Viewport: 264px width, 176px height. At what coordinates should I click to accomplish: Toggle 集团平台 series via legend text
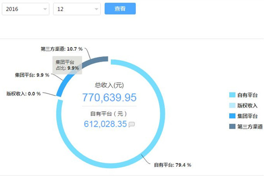click(247, 116)
